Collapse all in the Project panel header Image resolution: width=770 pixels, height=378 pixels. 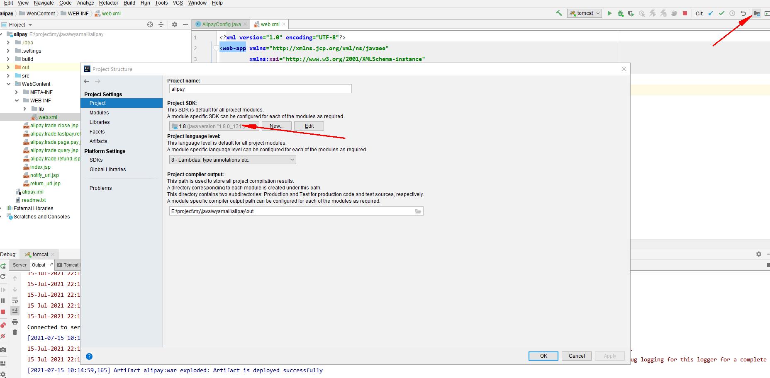tap(161, 24)
